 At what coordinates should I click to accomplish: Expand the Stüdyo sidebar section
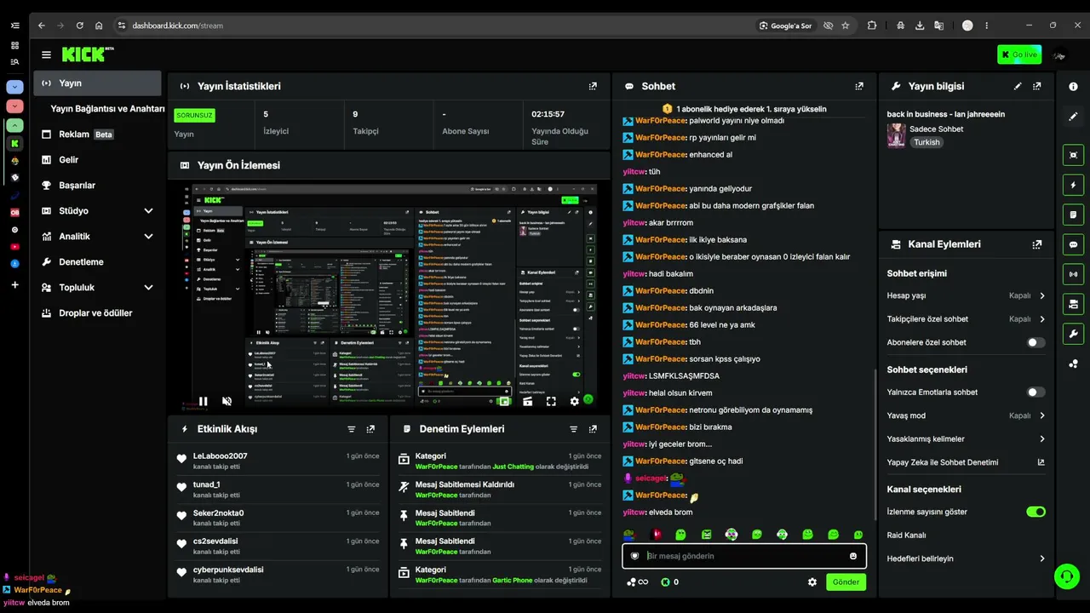148,211
